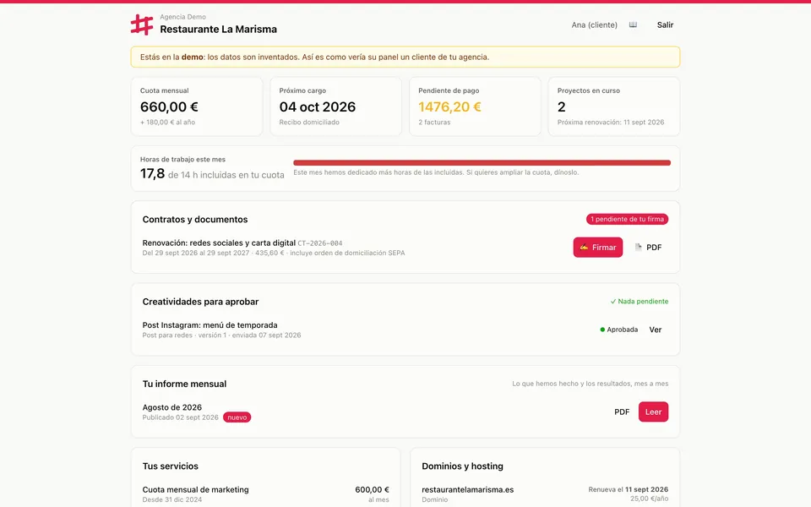This screenshot has width=811, height=507.
Task: Click '600,00 €' service price
Action: pos(372,489)
